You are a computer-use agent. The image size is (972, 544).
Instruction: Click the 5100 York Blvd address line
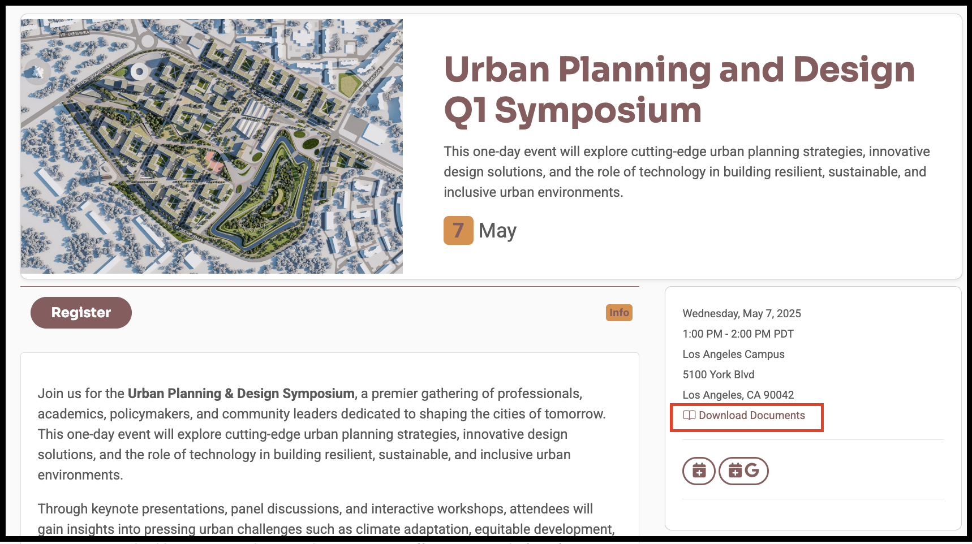[x=718, y=375]
